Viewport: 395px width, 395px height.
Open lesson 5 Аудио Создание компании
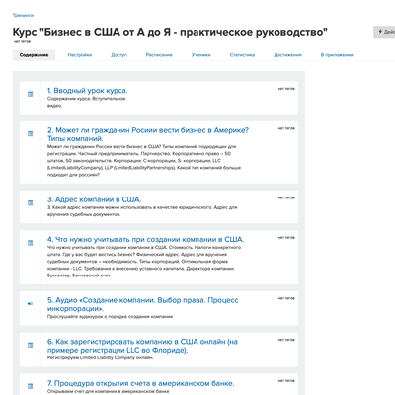(x=143, y=304)
